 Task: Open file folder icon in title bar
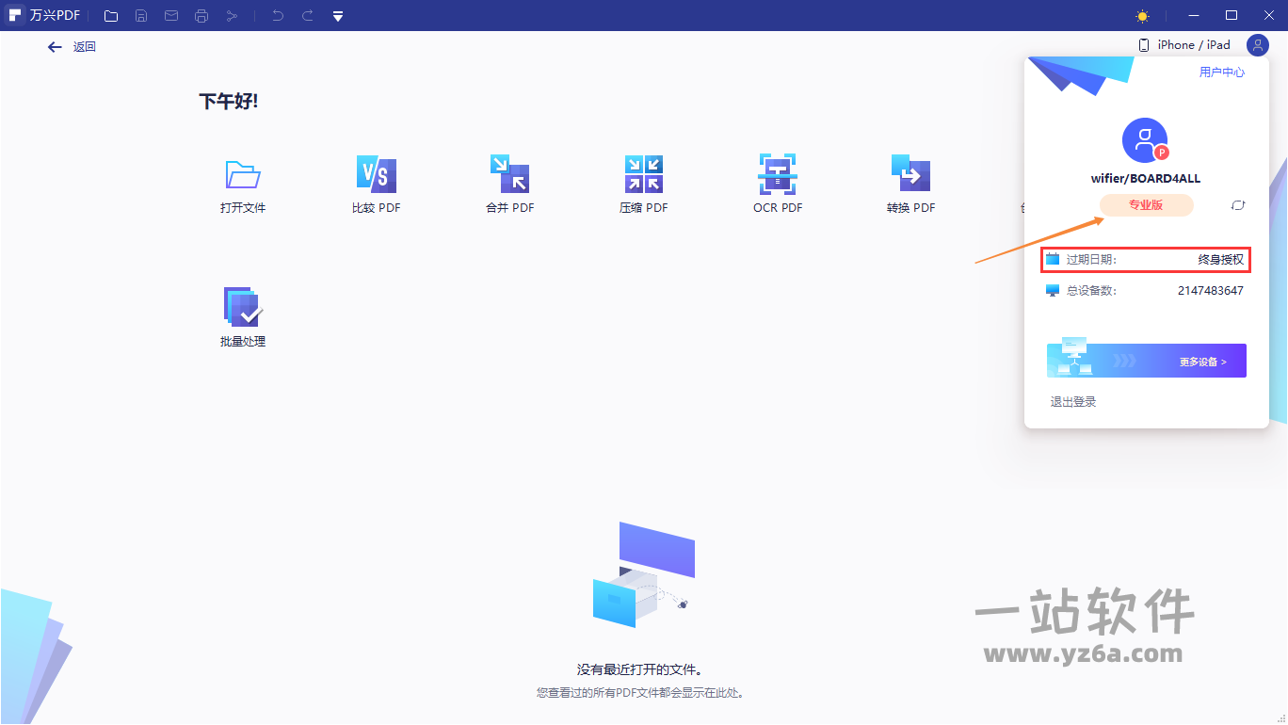click(x=111, y=15)
